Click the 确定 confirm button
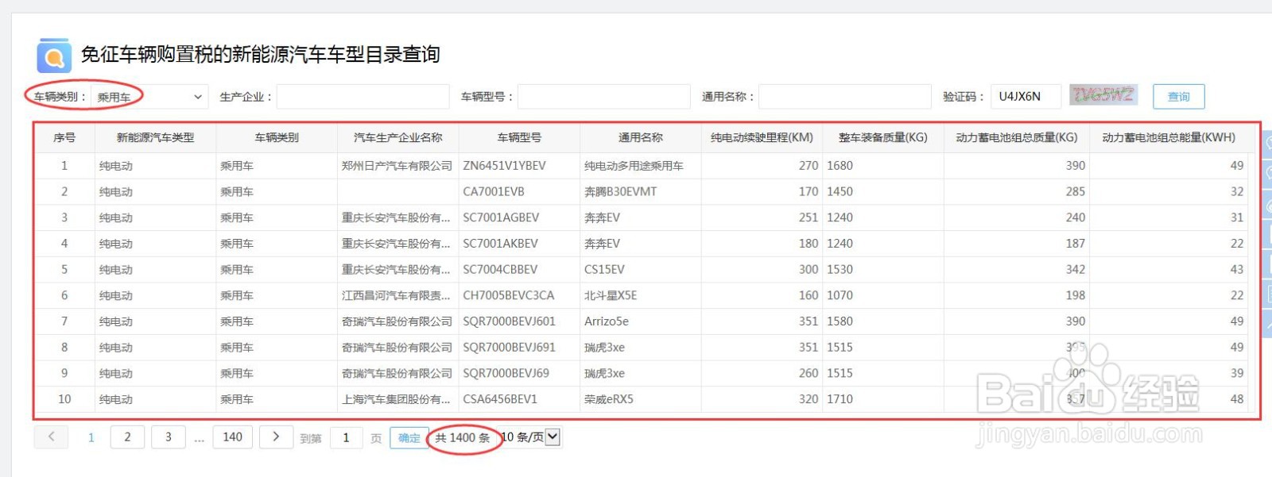The height and width of the screenshot is (477, 1272). (x=409, y=438)
